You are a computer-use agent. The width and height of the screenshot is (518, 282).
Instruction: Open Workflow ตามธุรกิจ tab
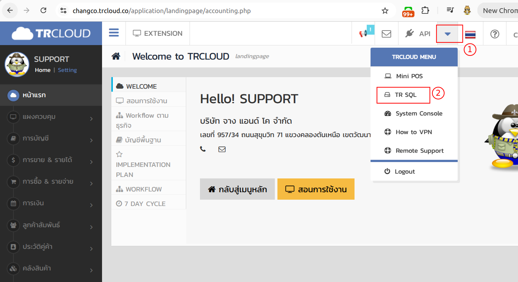(x=149, y=120)
